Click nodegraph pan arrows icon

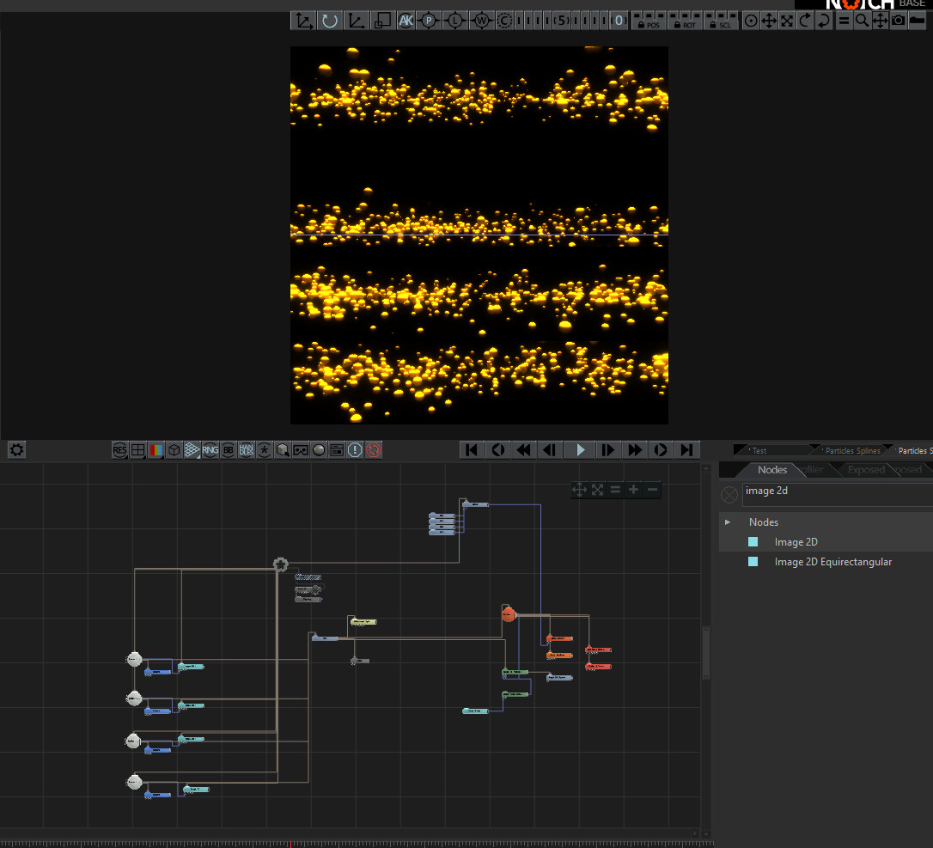[x=579, y=490]
